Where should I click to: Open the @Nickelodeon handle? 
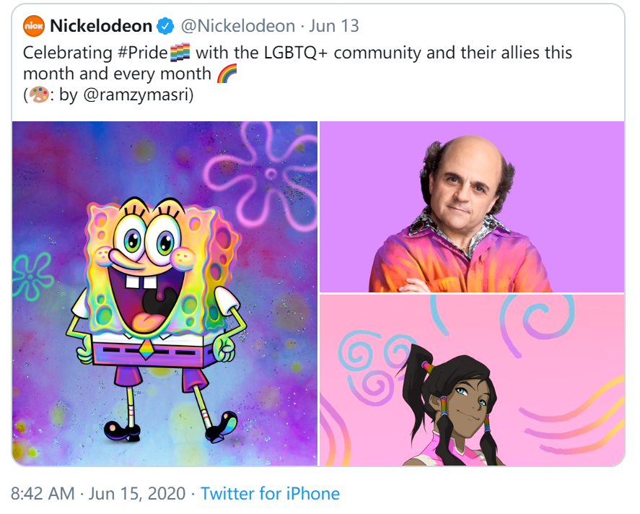coord(237,27)
